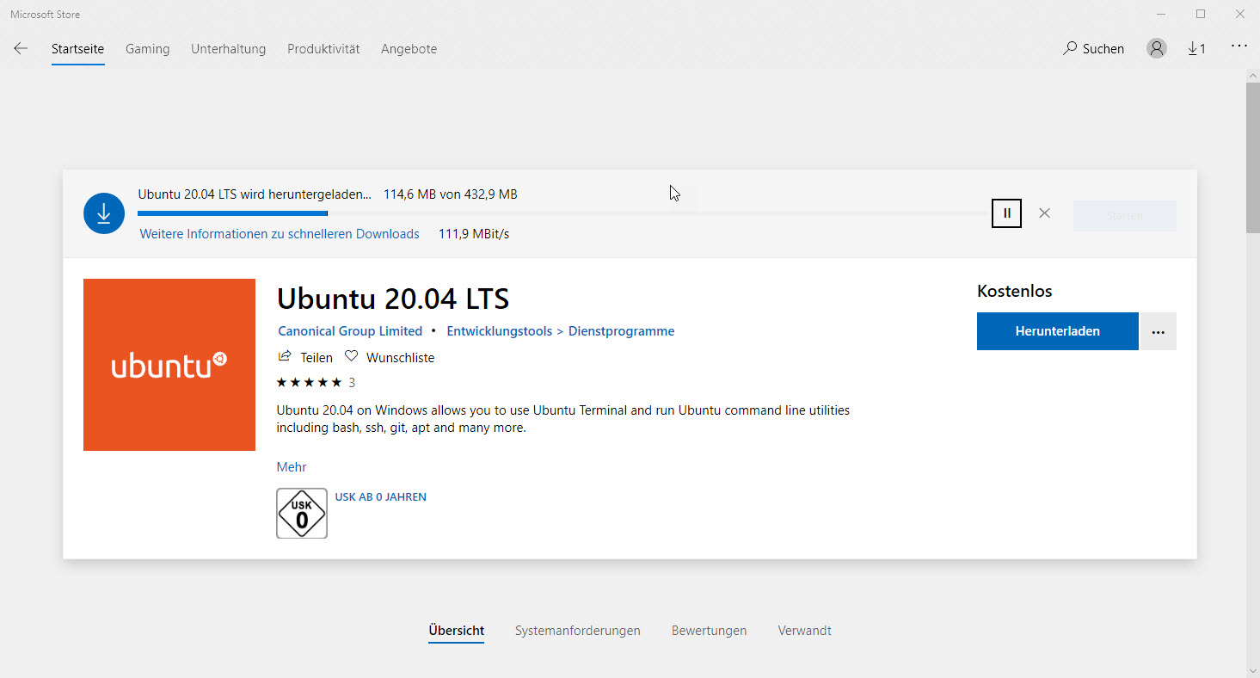1260x678 pixels.
Task: Open the Unterhaltung tab
Action: 228,49
